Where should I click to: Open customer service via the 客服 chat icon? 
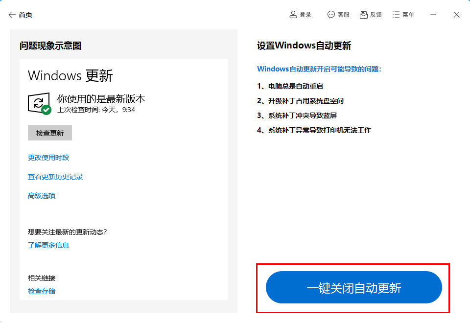click(330, 14)
